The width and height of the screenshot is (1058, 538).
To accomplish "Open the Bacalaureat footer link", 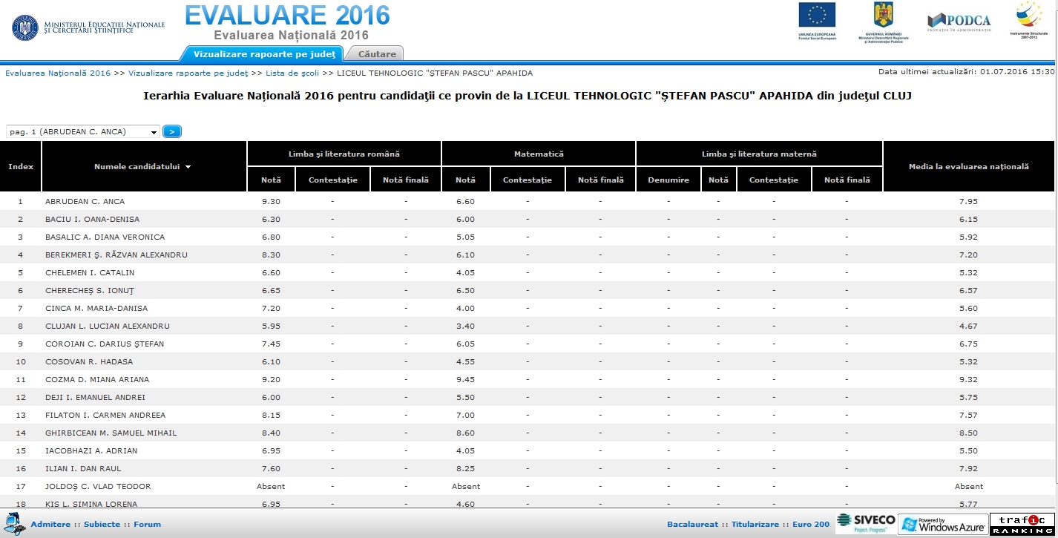I will coord(692,525).
